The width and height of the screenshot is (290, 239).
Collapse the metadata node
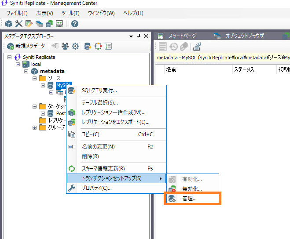coord(26,71)
